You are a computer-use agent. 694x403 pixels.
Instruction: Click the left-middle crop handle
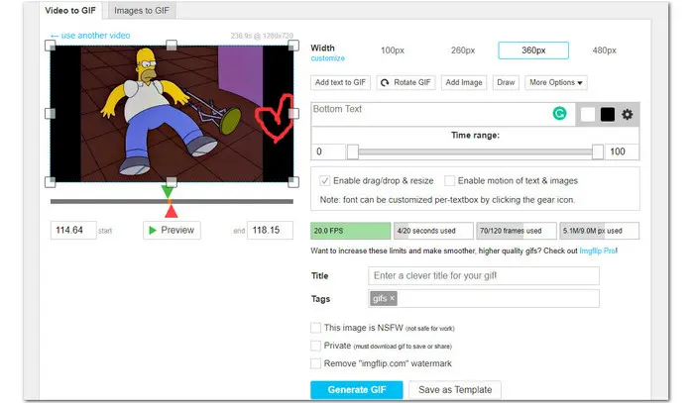click(x=50, y=114)
